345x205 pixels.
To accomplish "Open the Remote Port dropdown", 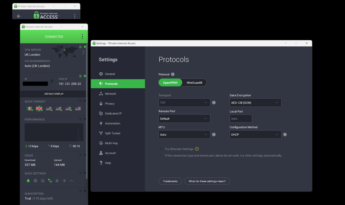I will [184, 119].
